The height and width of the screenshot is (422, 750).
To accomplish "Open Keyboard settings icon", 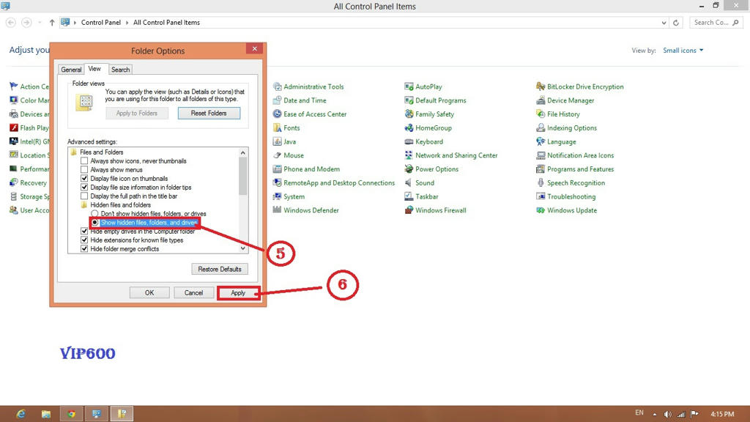I will pyautogui.click(x=409, y=141).
